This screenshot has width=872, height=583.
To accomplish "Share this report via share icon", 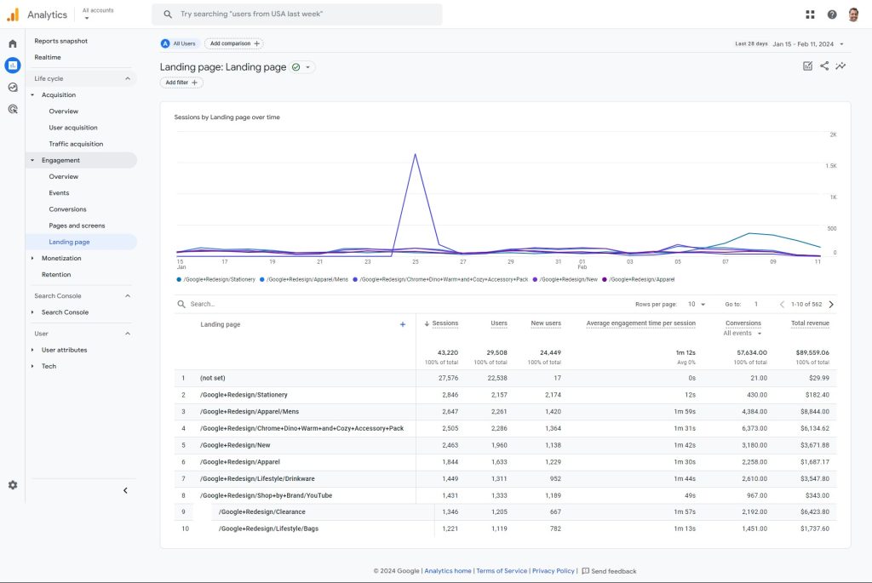I will pyautogui.click(x=824, y=66).
